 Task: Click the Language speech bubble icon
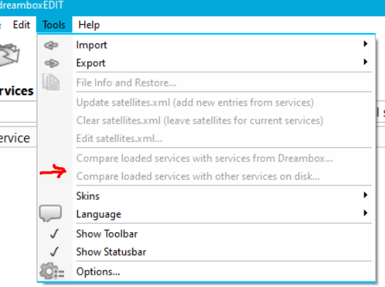click(50, 214)
